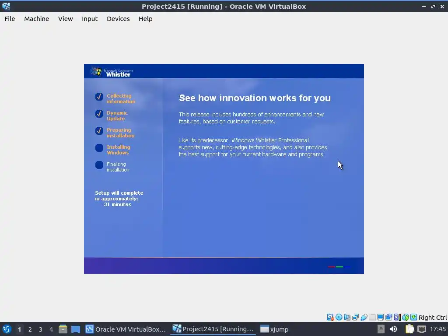Click the Preparing installation step checkmark
Image resolution: width=448 pixels, height=336 pixels.
tap(99, 130)
